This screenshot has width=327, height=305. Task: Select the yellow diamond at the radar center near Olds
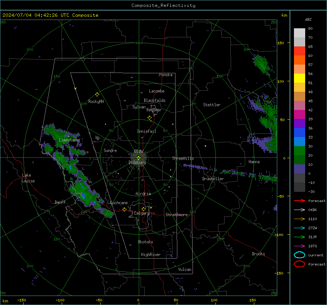coord(138,158)
